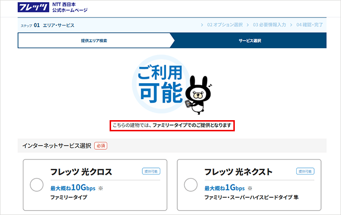
Task: Click the highlighted ファミリータイプ notice text
Action: 171,126
